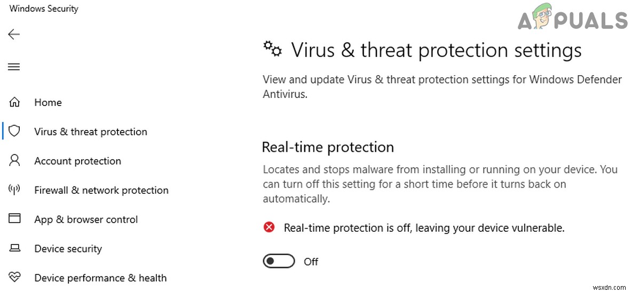Click the Account protection person icon
Screen dimensions: 632x293
[15, 160]
